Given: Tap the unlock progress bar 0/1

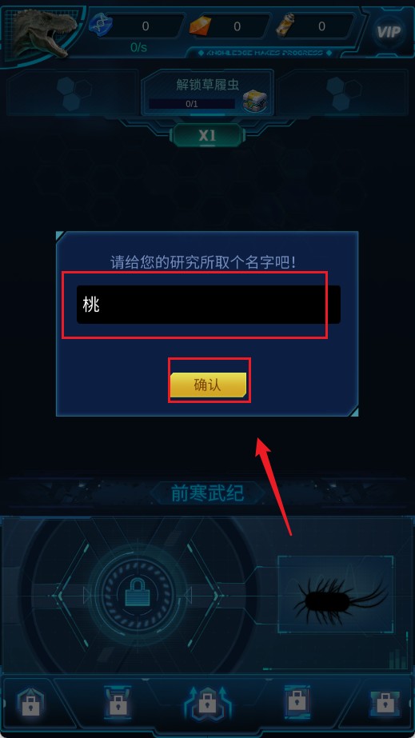Looking at the screenshot, I should pyautogui.click(x=192, y=104).
